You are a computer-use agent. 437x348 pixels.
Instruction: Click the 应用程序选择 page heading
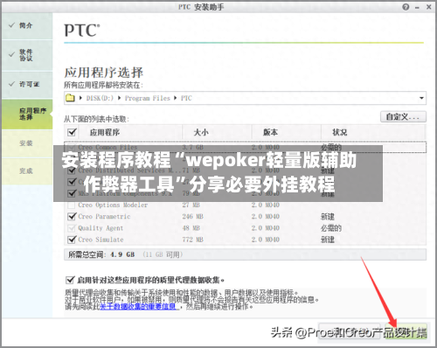[x=104, y=73]
